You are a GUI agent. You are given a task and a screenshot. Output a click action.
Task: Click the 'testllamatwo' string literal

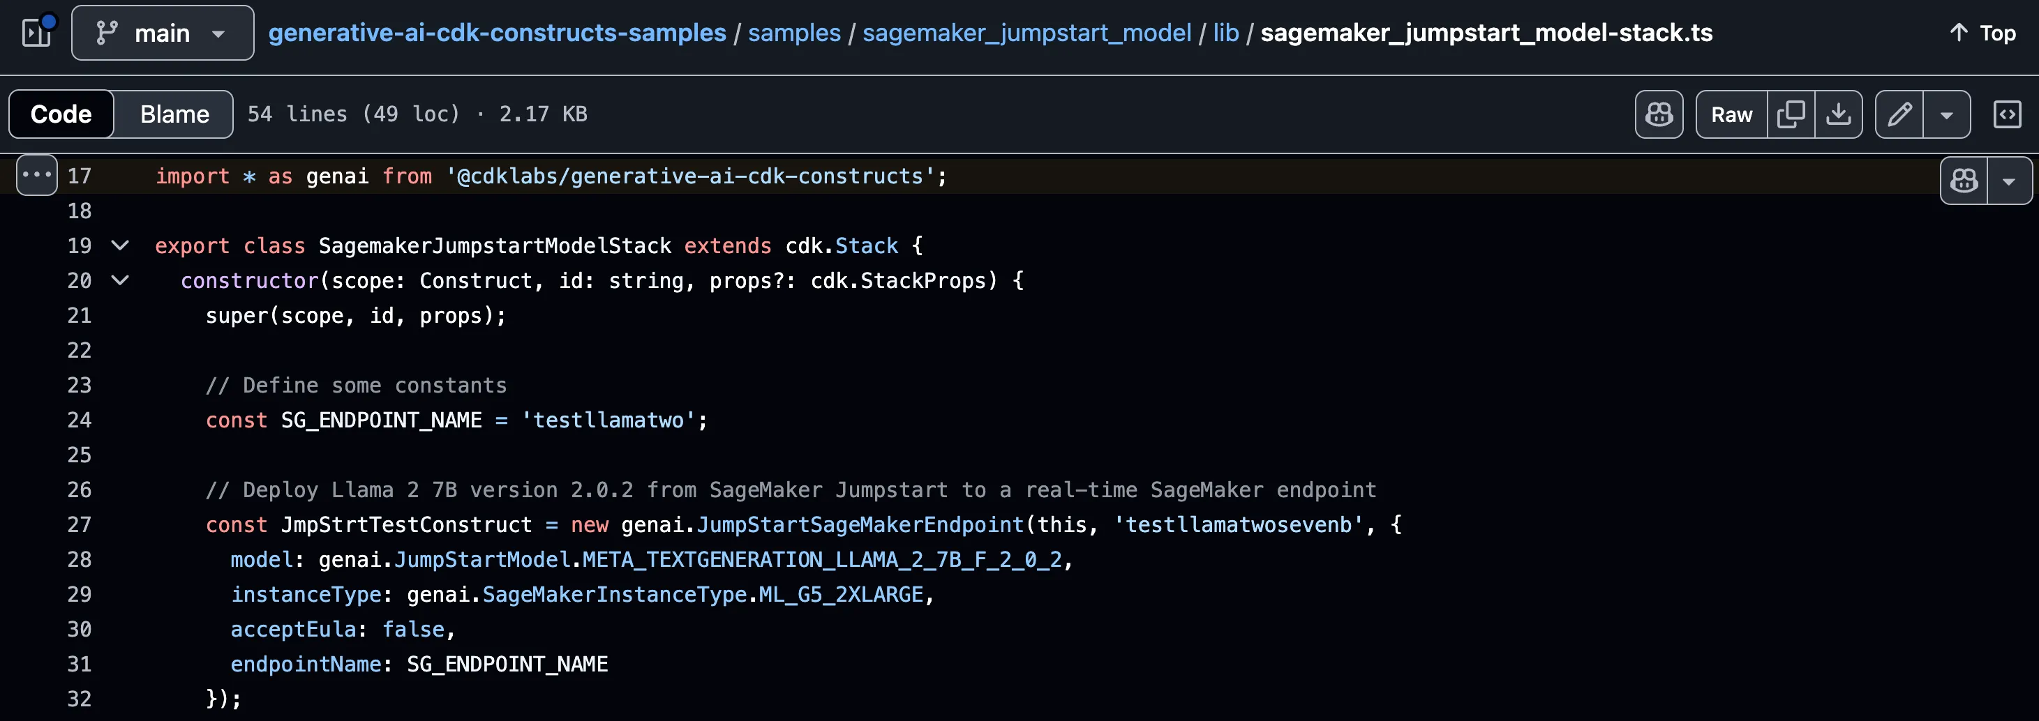pyautogui.click(x=608, y=420)
